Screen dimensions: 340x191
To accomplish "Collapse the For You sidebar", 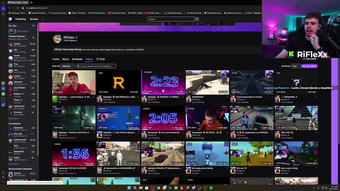I will tap(33, 26).
